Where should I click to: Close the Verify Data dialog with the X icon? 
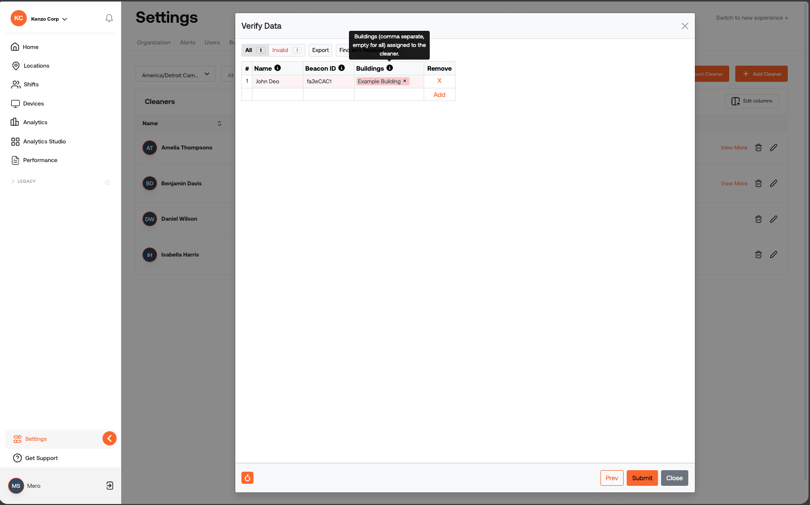tap(685, 26)
